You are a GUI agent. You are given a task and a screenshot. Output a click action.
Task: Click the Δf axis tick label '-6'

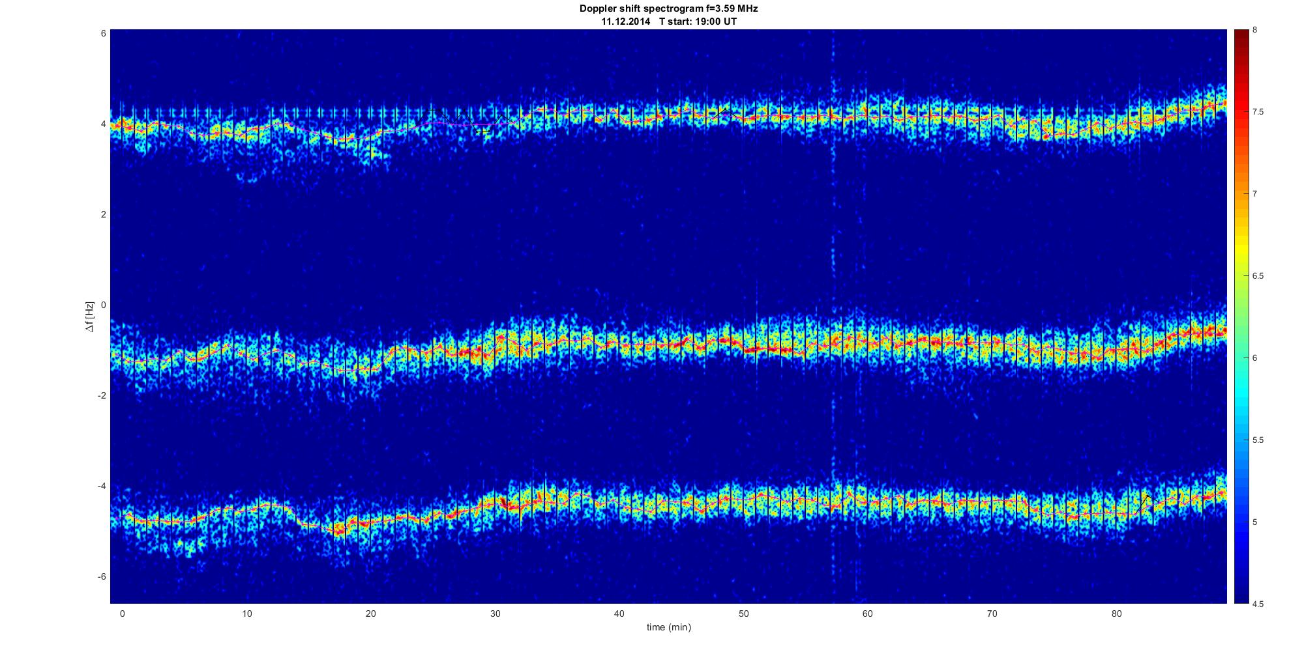(x=102, y=576)
